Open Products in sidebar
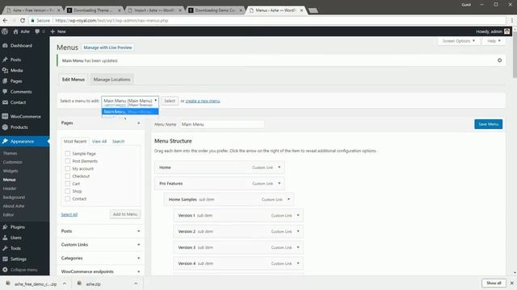 click(x=19, y=127)
